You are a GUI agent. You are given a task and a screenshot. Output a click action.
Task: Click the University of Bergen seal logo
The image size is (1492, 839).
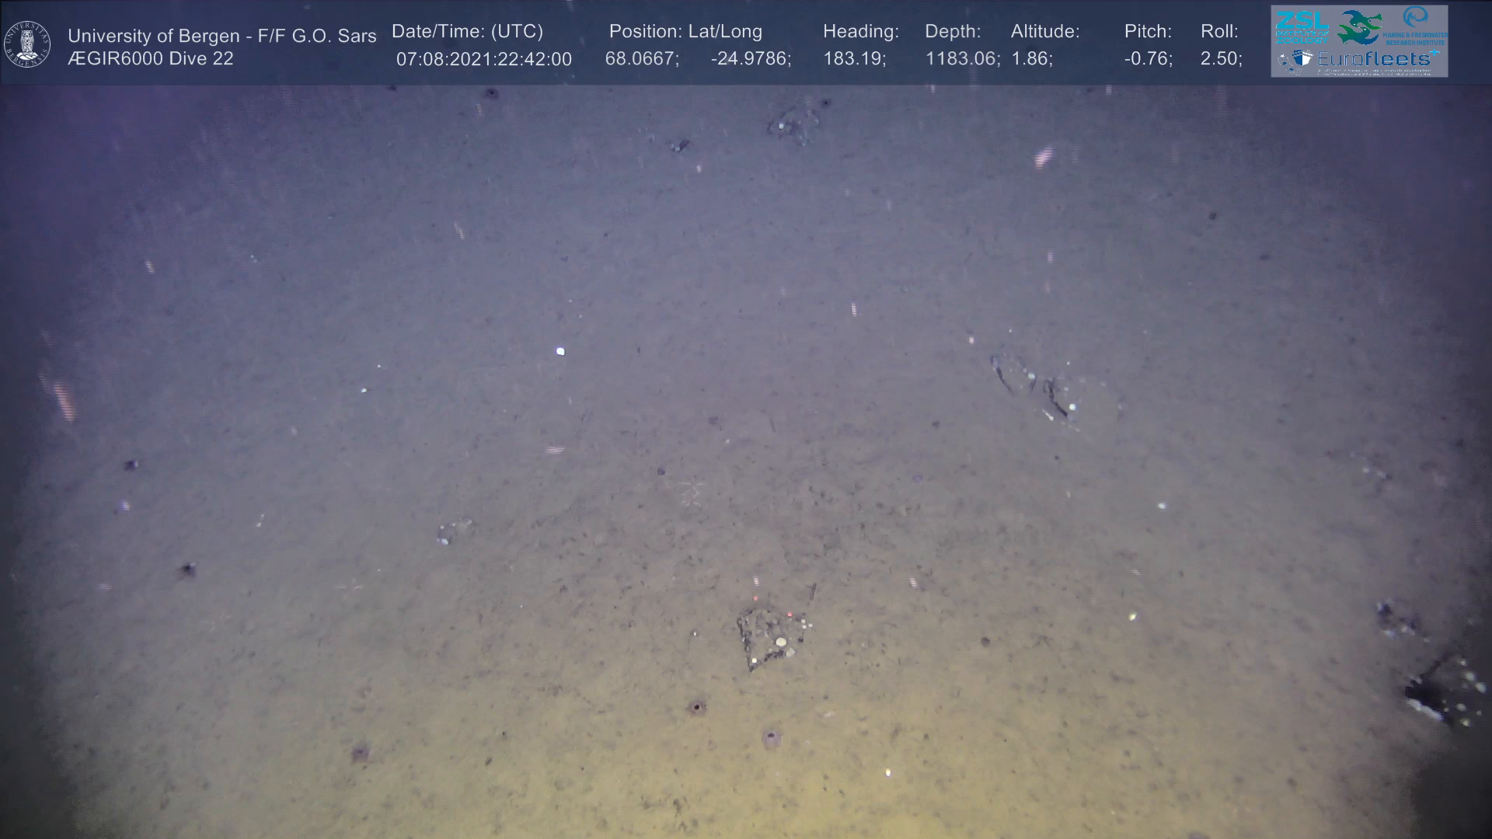pyautogui.click(x=27, y=44)
